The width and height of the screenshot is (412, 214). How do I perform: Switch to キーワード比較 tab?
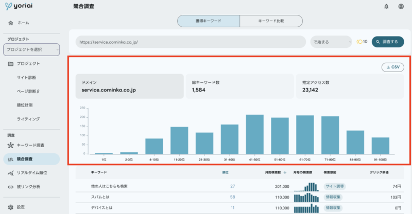271,21
